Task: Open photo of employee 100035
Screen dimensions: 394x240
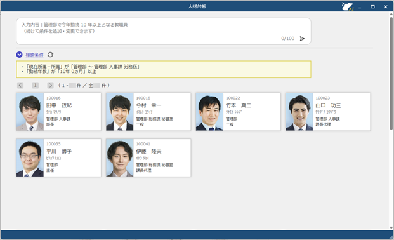Action: point(30,157)
